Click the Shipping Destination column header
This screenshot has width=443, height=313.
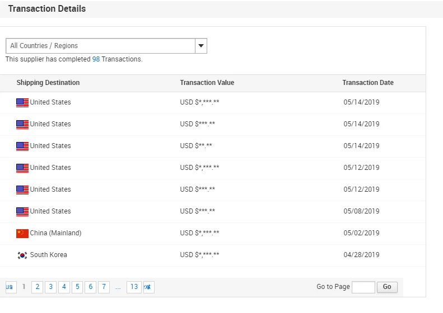48,83
